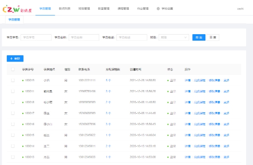Check the box for student 100014

13,146
